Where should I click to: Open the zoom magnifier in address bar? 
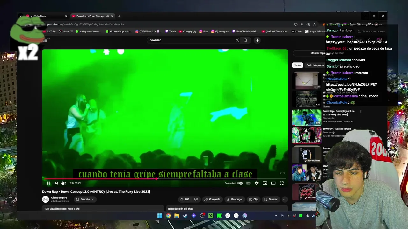click(x=302, y=24)
